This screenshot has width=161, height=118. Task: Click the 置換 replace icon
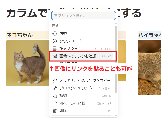(x=55, y=33)
